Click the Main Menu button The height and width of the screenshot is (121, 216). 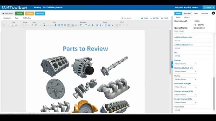[7, 13]
